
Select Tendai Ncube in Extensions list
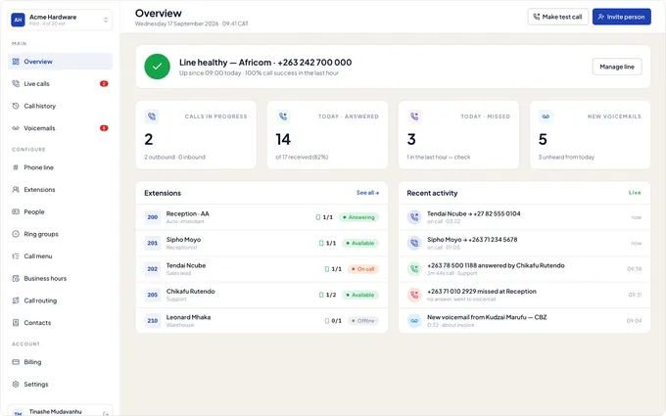(x=262, y=269)
